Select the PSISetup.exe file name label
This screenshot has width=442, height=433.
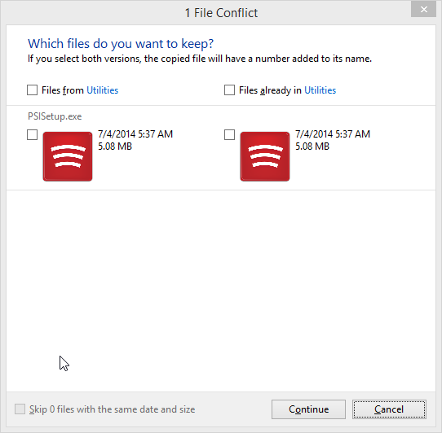click(55, 116)
